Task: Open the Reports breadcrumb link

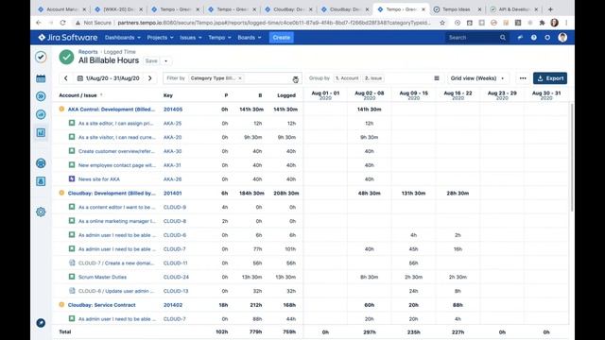Action: pos(88,52)
